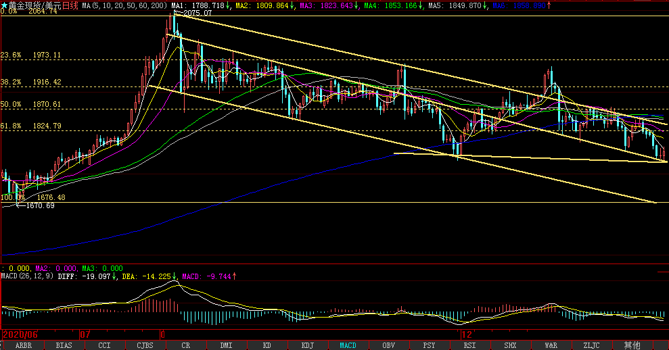
Task: Open the 其他 (other) indicators tab
Action: point(632,345)
